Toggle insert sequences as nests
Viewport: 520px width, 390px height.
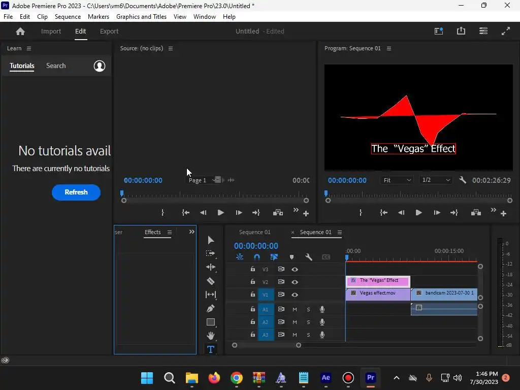point(240,257)
